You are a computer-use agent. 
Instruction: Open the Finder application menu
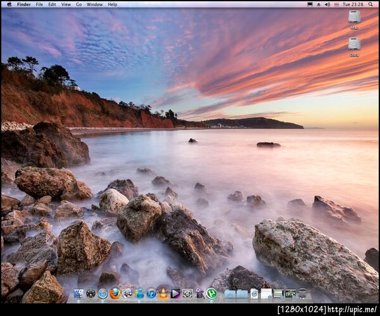click(x=24, y=4)
